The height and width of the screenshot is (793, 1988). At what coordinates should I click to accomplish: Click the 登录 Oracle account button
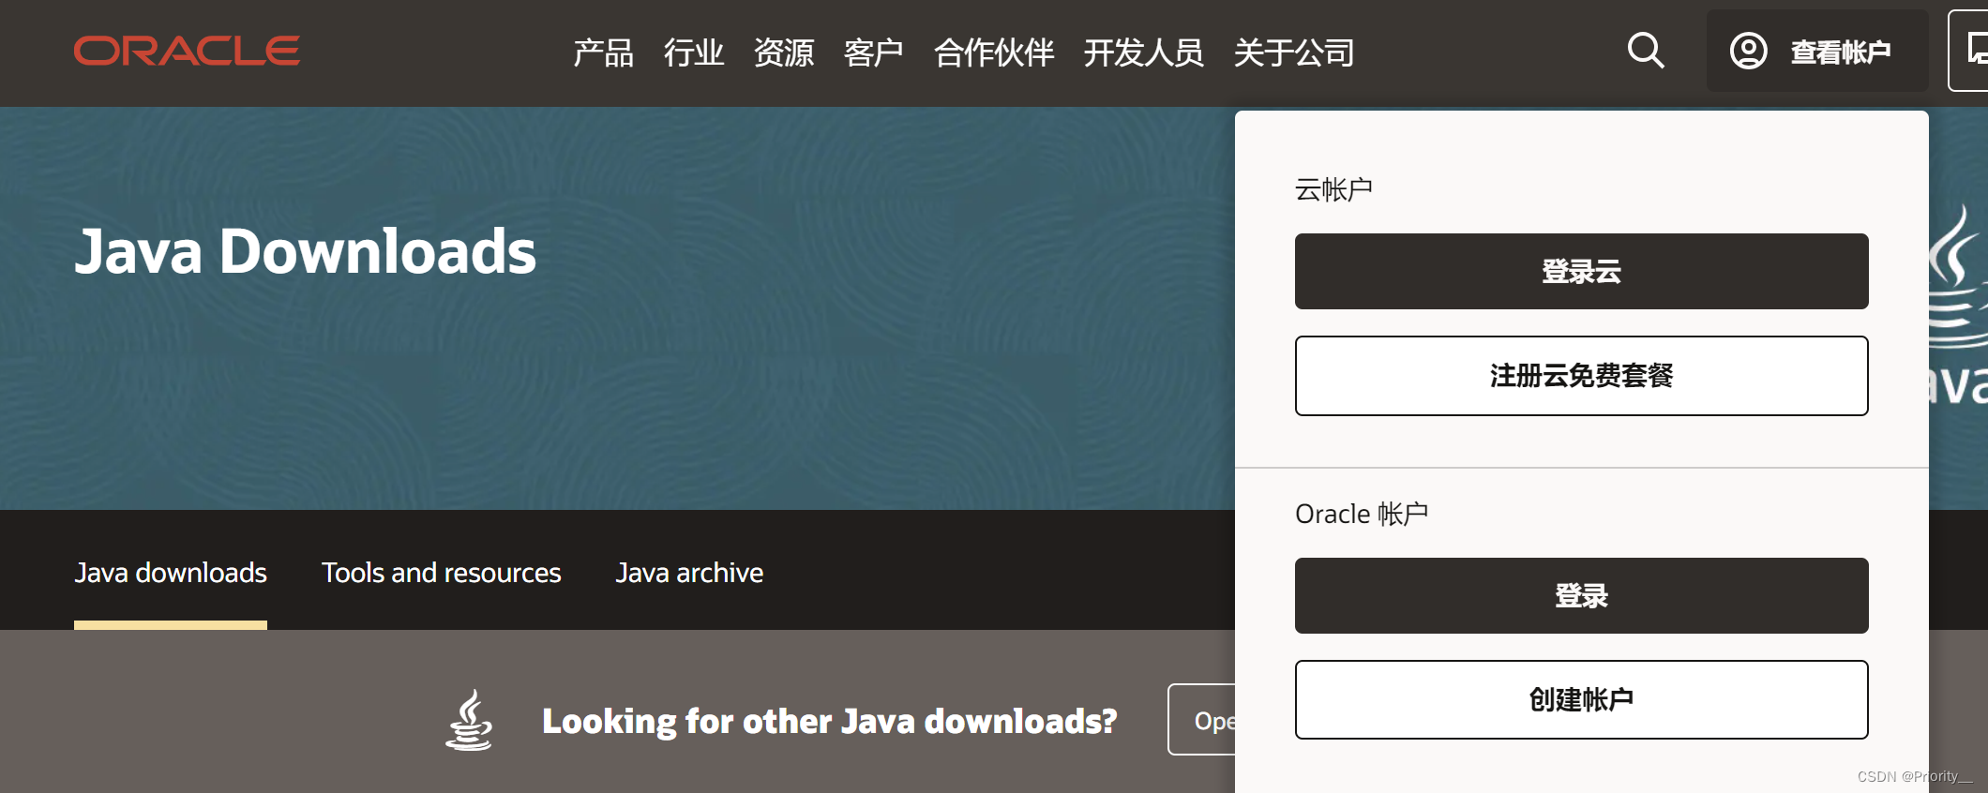point(1581,595)
